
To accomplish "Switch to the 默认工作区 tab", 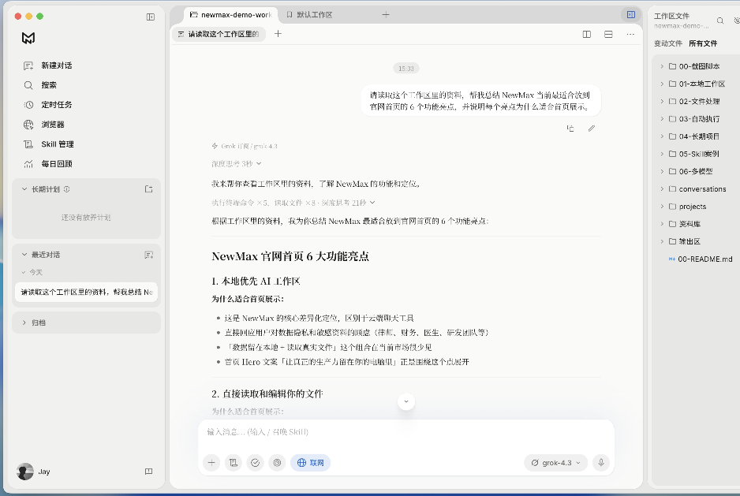I will [309, 15].
